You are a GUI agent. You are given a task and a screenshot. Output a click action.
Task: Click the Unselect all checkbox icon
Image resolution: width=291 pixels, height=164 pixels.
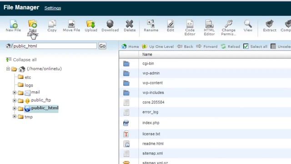(x=273, y=46)
